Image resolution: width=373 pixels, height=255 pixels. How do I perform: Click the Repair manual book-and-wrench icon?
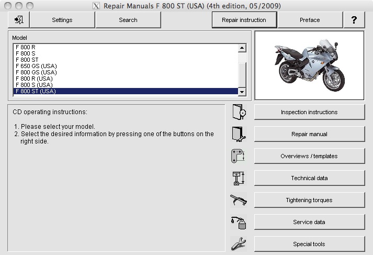[x=239, y=134]
